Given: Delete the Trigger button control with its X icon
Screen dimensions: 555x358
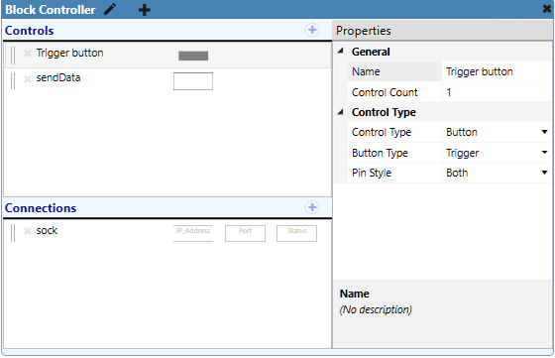Looking at the screenshot, I should click(28, 54).
